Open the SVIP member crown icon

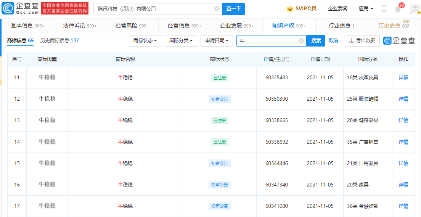coord(290,9)
